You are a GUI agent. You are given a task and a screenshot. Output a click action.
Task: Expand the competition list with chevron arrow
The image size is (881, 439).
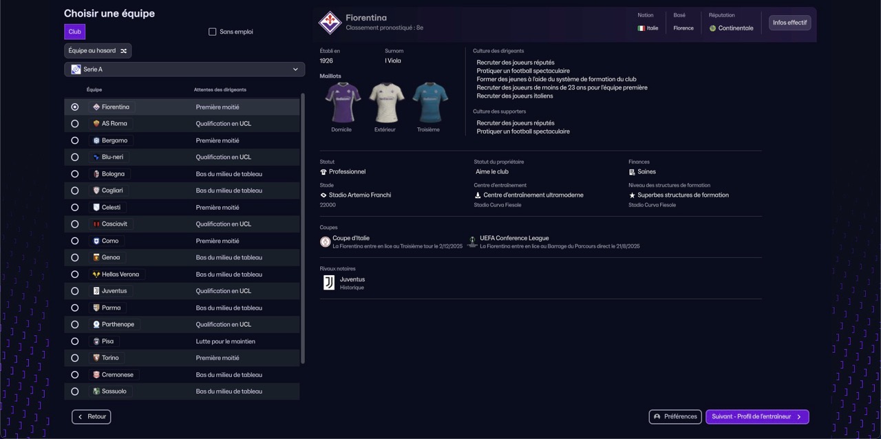(295, 69)
